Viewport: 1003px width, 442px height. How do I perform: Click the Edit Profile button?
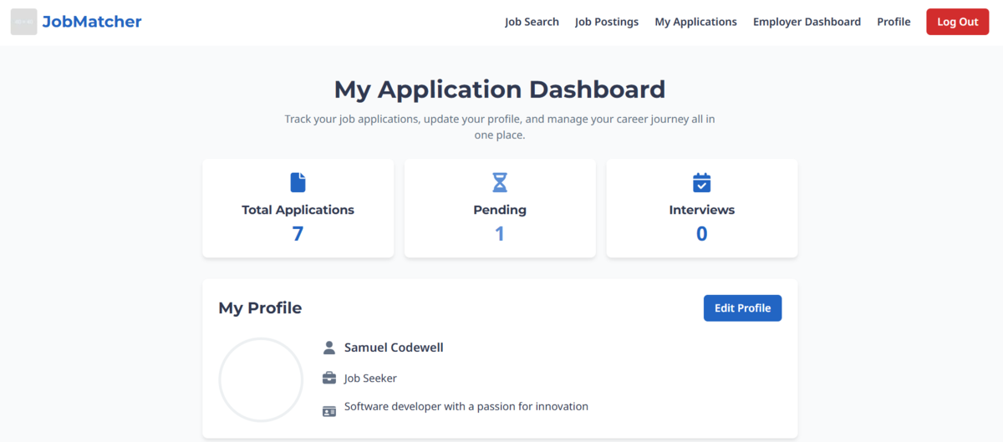742,307
